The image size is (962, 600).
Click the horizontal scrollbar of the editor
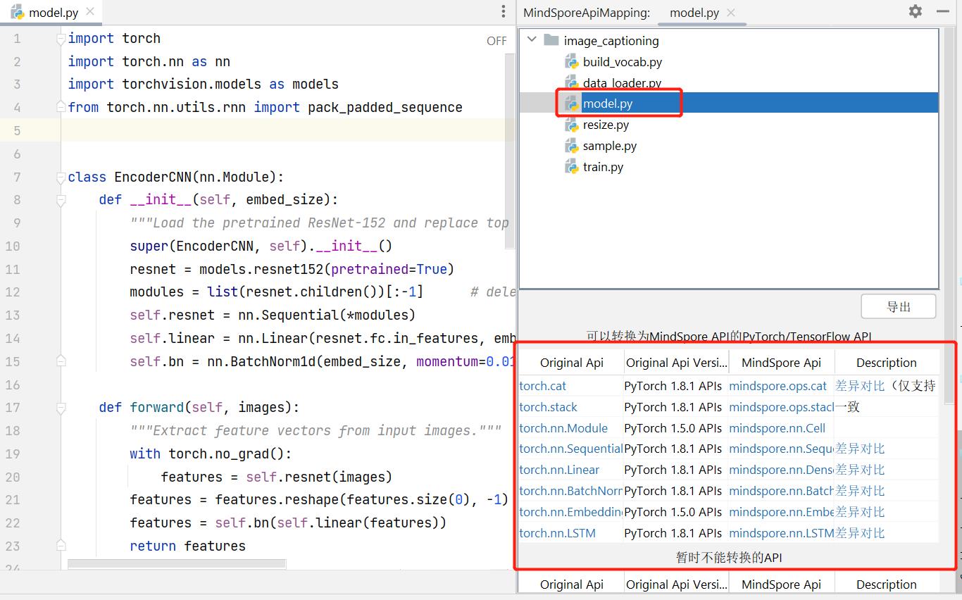click(177, 563)
